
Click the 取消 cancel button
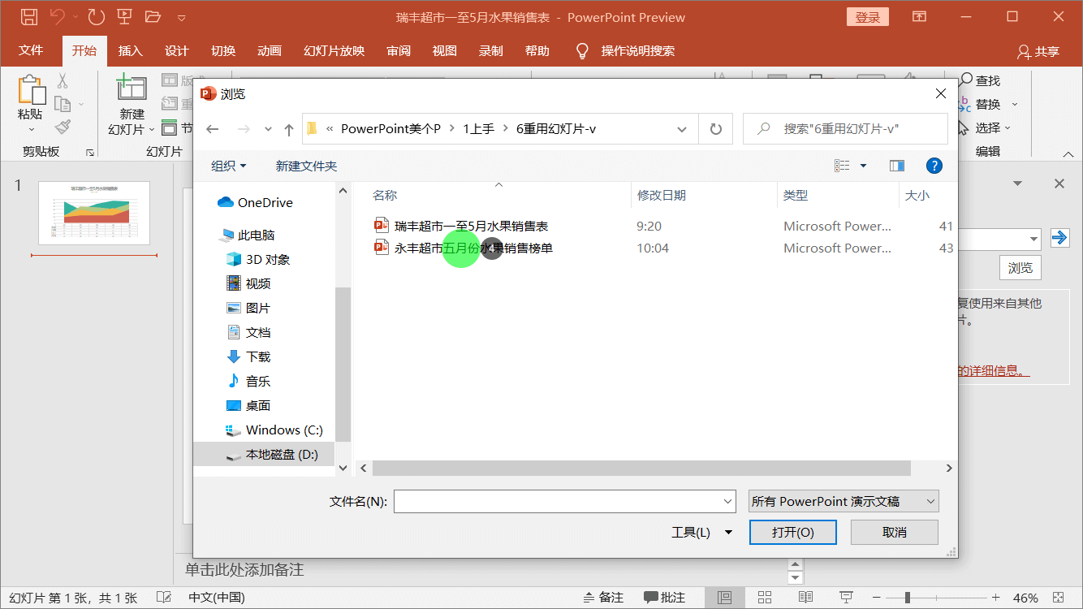(894, 533)
